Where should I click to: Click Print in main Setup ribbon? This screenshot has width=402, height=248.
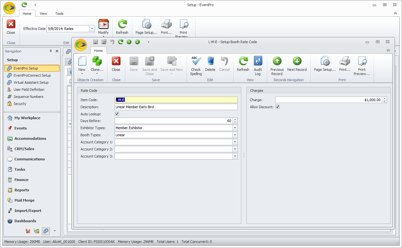166,27
